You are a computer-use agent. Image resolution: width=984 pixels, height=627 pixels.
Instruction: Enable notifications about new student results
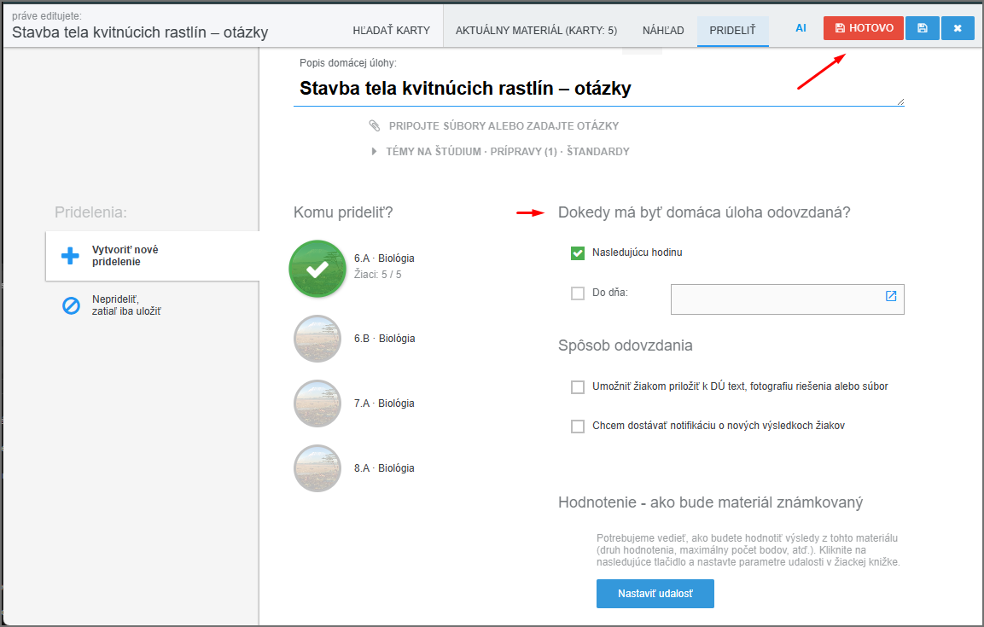578,426
